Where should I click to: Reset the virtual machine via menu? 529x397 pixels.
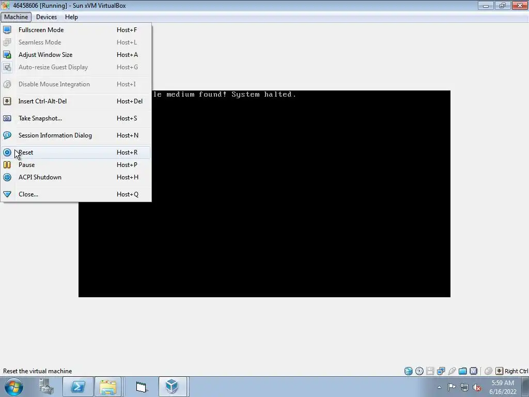(x=76, y=152)
